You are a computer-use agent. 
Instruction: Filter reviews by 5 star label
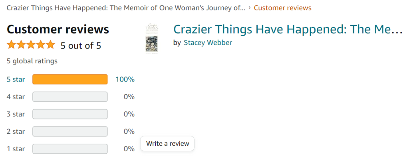tap(16, 79)
